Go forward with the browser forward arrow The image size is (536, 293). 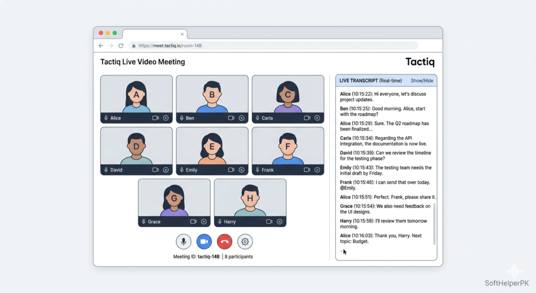coord(111,46)
